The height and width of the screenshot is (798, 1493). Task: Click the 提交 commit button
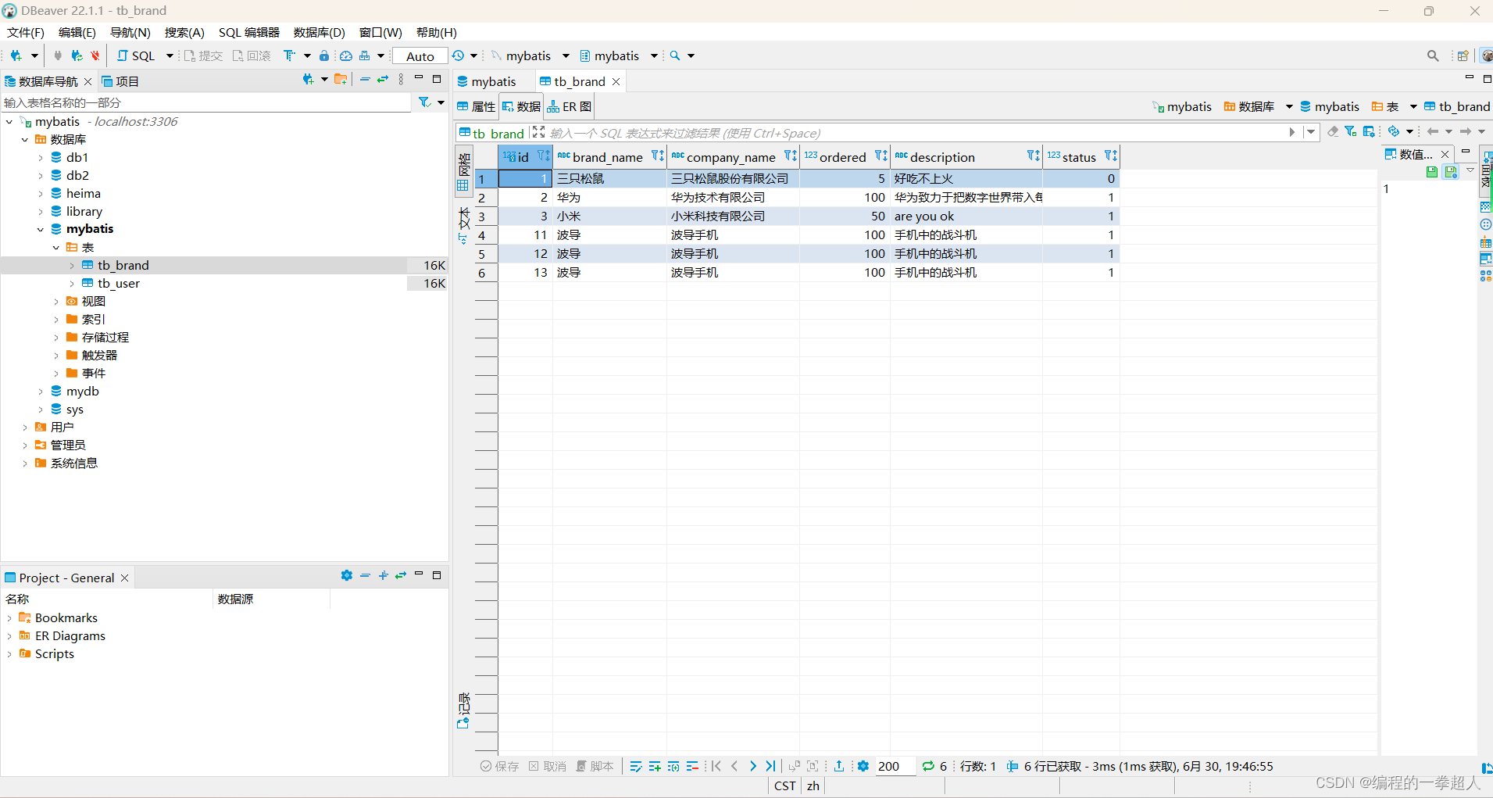pyautogui.click(x=203, y=55)
